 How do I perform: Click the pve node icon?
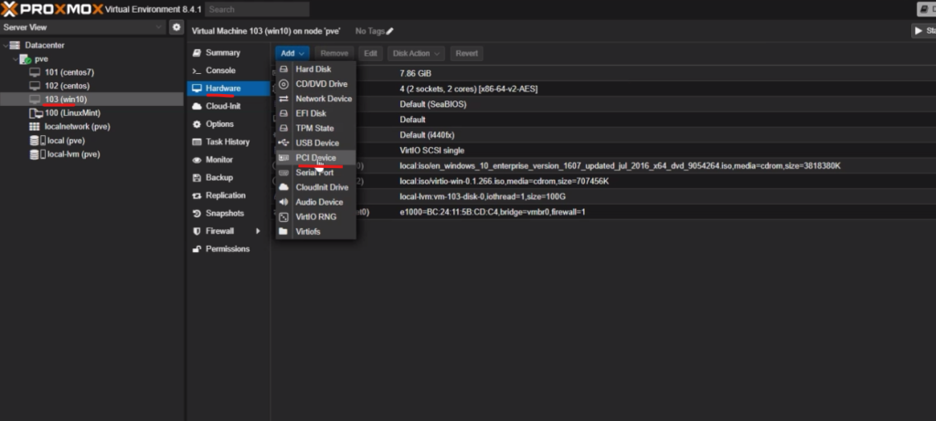[25, 59]
